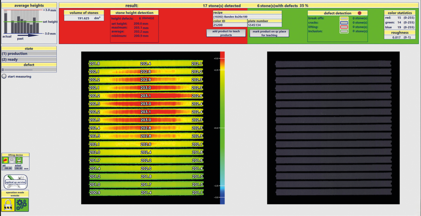Click the red defect detection status icon
This screenshot has height=216, width=421.
(359, 13)
